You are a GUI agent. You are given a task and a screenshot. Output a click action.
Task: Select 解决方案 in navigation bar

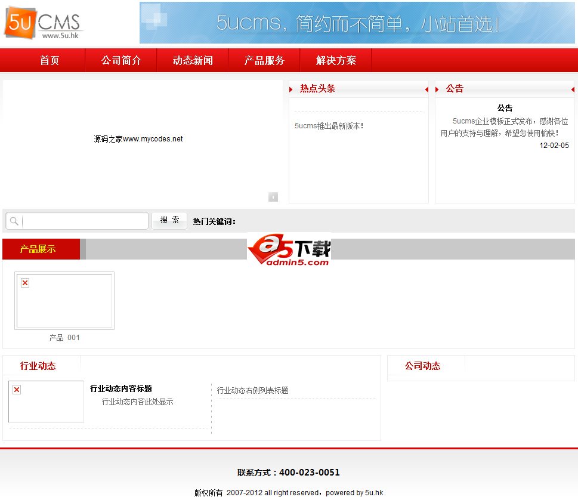[336, 60]
